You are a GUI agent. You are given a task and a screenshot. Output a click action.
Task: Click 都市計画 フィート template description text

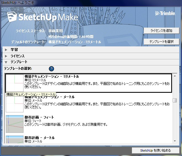(x=66, y=125)
